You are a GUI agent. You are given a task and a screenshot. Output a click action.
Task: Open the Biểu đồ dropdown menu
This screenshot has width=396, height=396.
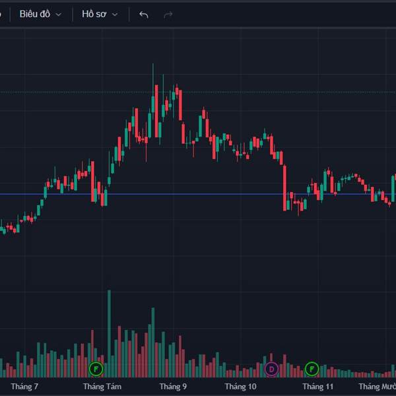coord(40,14)
